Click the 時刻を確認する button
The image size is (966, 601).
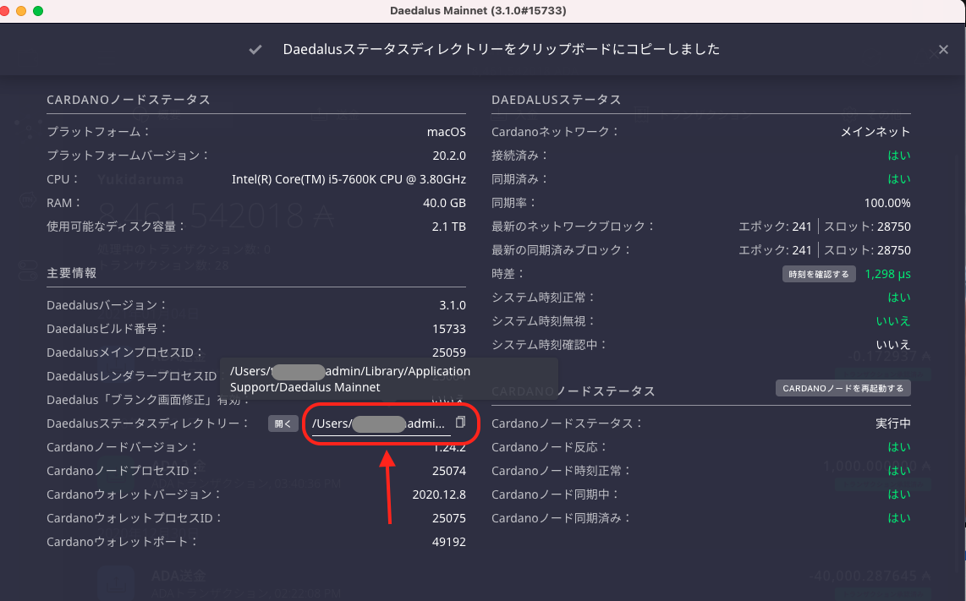[819, 274]
